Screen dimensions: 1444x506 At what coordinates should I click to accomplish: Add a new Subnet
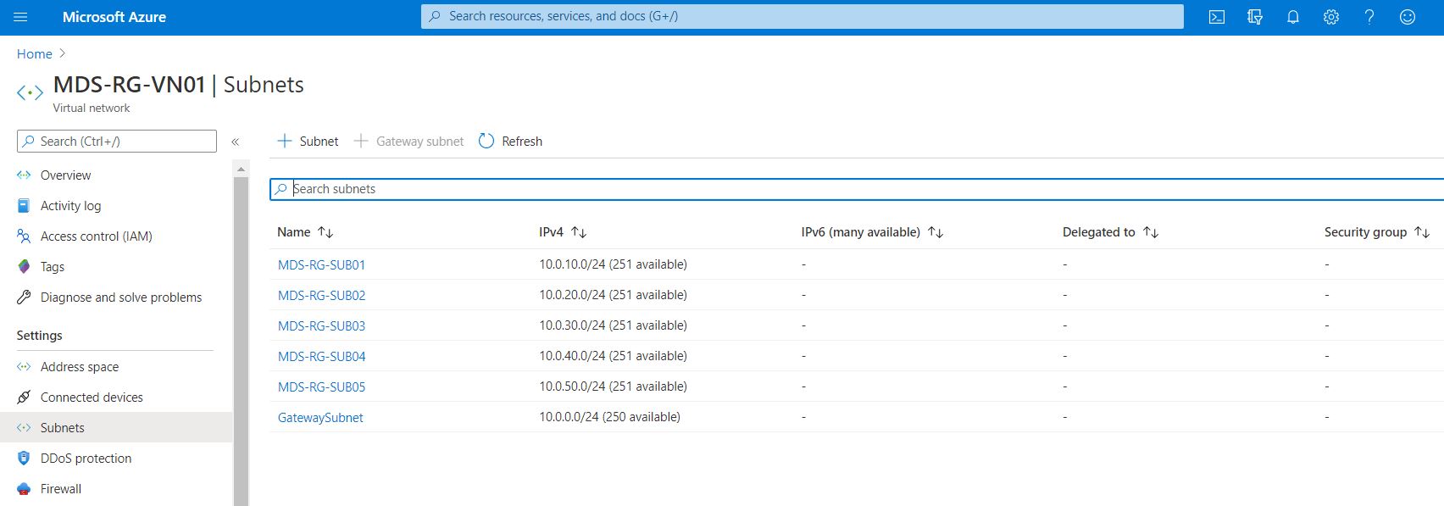(x=308, y=142)
